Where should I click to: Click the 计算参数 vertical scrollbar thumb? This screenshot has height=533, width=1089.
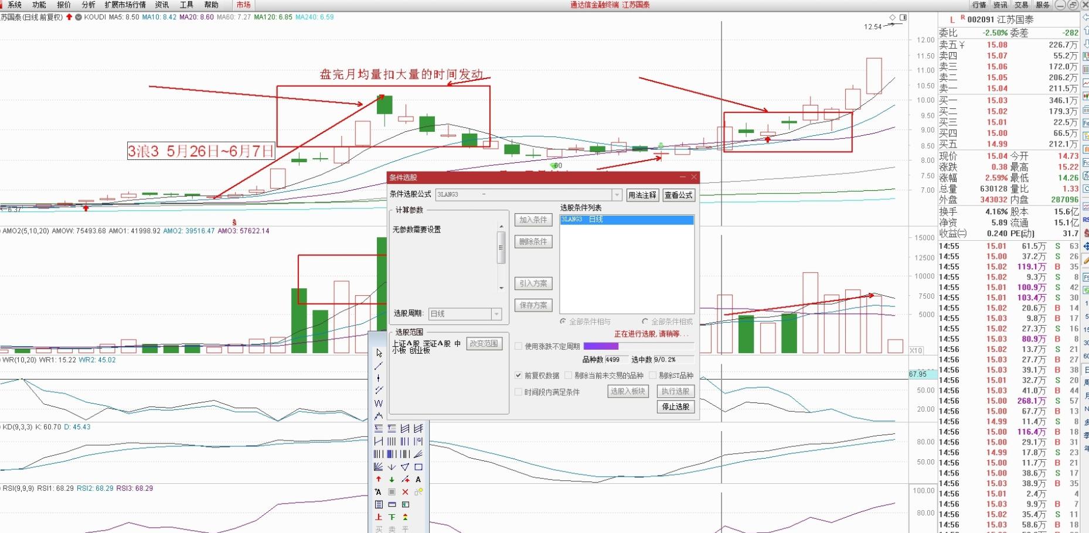tap(501, 247)
